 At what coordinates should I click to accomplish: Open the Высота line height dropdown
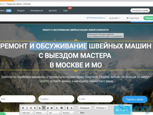(68, 113)
